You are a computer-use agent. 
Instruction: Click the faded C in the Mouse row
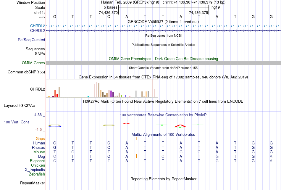199,152
